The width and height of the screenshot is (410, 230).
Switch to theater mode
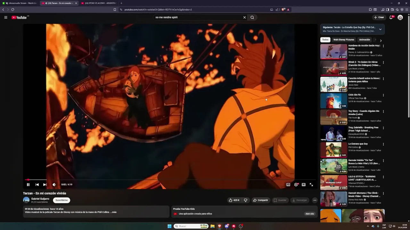point(304,185)
